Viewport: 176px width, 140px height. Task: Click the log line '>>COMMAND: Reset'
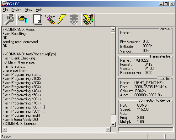19,30
